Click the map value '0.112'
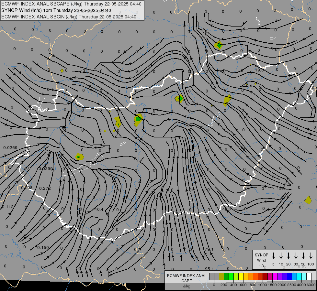 (x=8, y=207)
